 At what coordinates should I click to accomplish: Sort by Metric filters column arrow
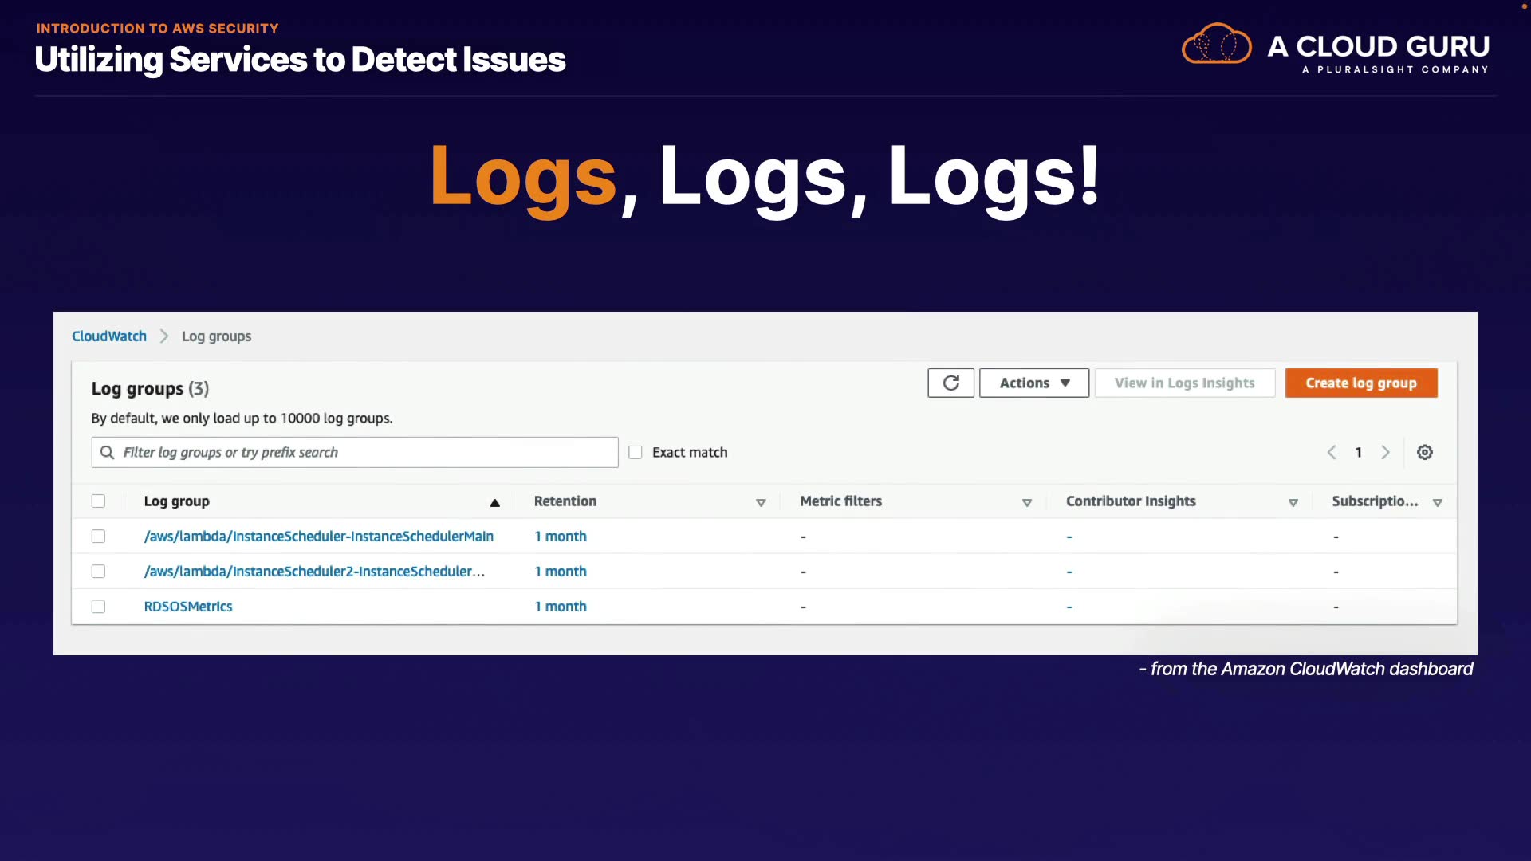pos(1027,503)
